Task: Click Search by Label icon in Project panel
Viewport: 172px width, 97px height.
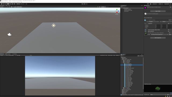Action: pos(140,56)
